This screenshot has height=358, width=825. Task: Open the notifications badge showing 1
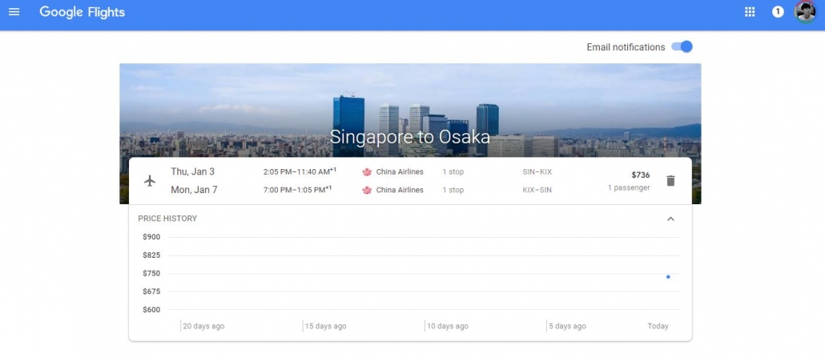click(778, 11)
